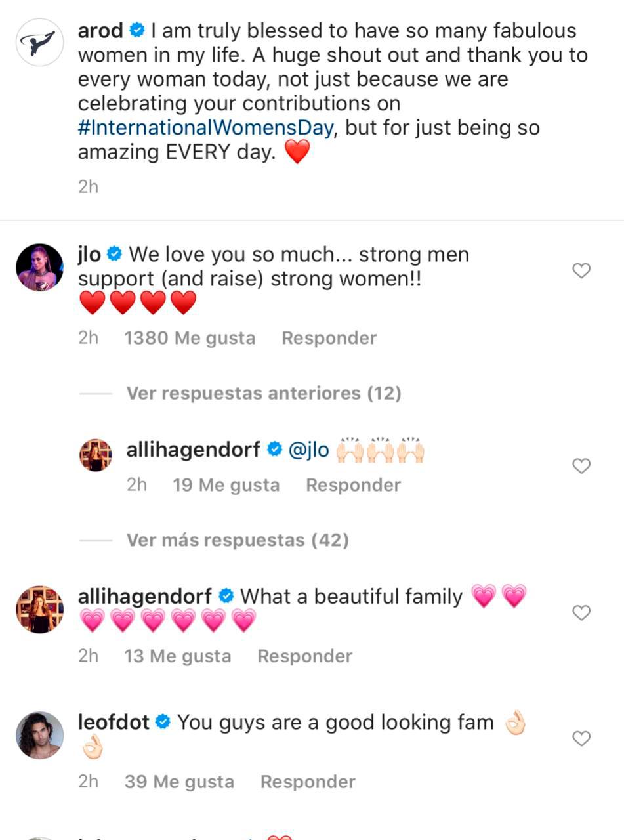Tap "Responder" under jlo's comment
Viewport: 624px width, 840px height.
(329, 338)
